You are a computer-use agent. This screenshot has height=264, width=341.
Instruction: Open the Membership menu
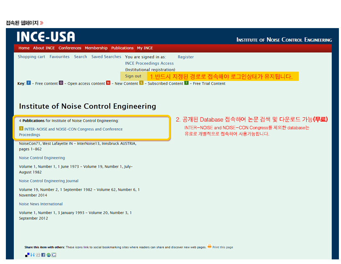[96, 48]
